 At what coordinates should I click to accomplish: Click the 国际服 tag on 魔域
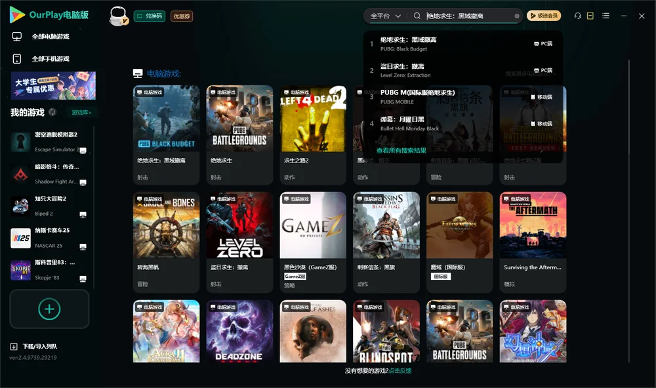coord(441,277)
